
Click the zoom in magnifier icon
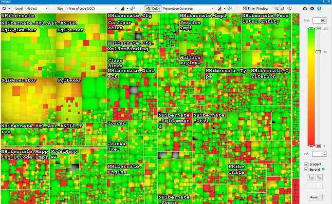point(276,9)
